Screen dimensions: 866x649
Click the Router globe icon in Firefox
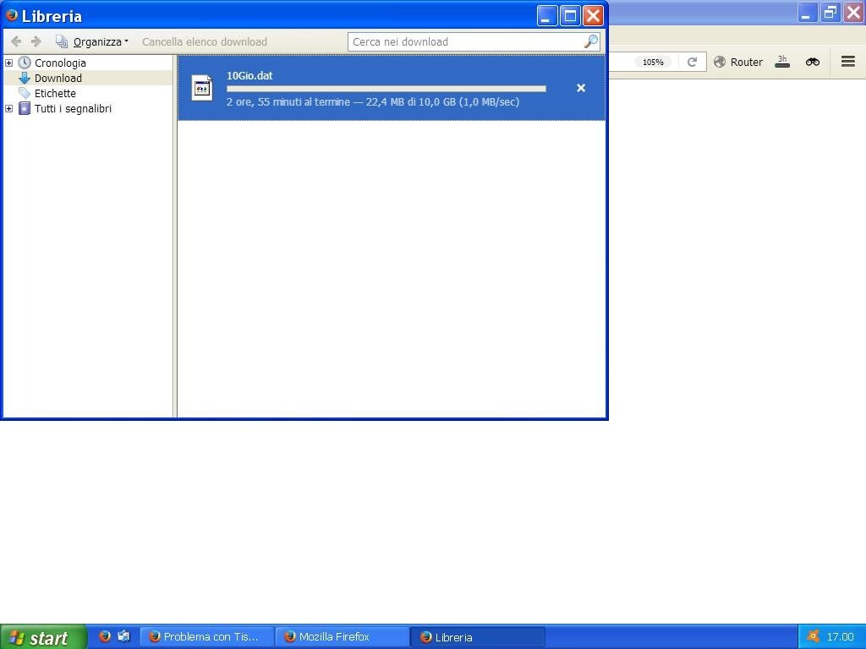tap(720, 62)
